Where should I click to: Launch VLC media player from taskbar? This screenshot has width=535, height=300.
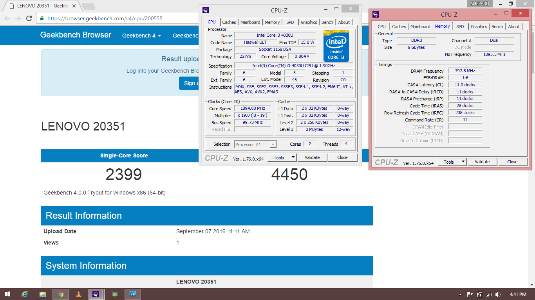[x=79, y=294]
